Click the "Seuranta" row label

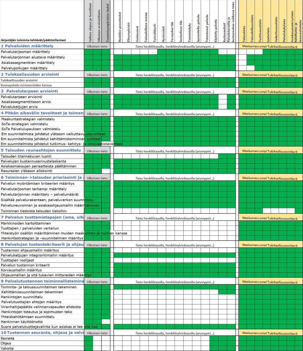click(7, 339)
